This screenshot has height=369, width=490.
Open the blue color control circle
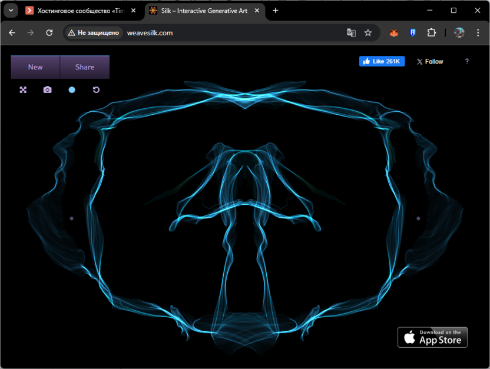tap(72, 90)
